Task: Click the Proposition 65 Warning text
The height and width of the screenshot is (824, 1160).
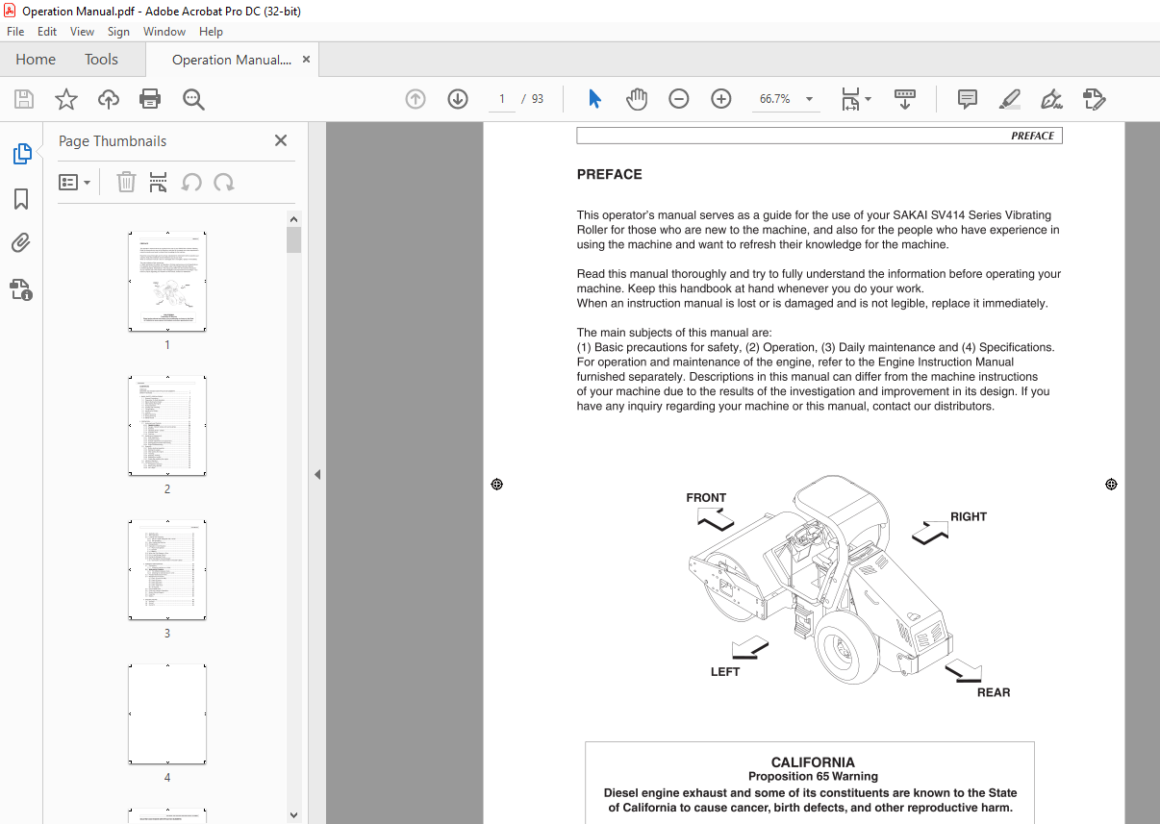Action: (x=813, y=777)
